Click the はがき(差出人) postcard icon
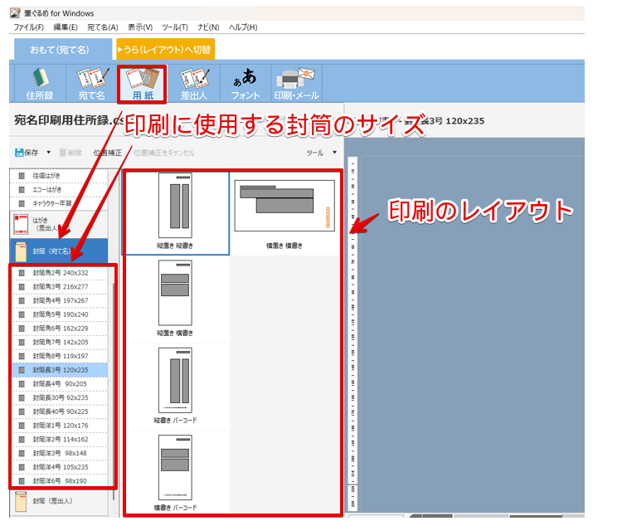This screenshot has height=521, width=627. (x=21, y=224)
